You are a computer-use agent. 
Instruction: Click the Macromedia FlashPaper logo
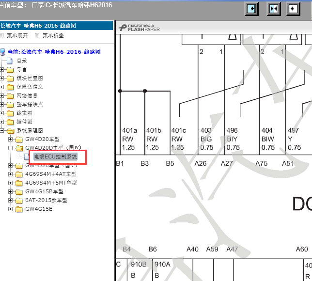click(x=140, y=28)
